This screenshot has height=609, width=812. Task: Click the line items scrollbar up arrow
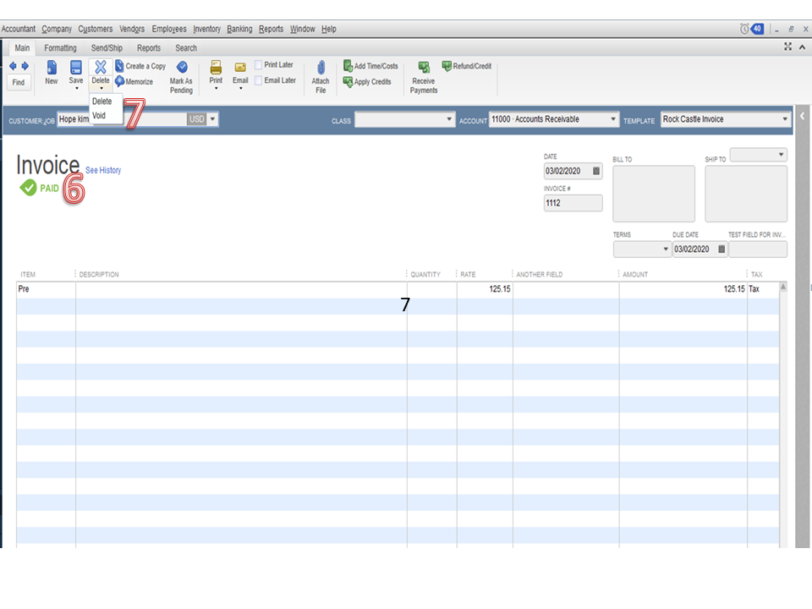(x=783, y=287)
